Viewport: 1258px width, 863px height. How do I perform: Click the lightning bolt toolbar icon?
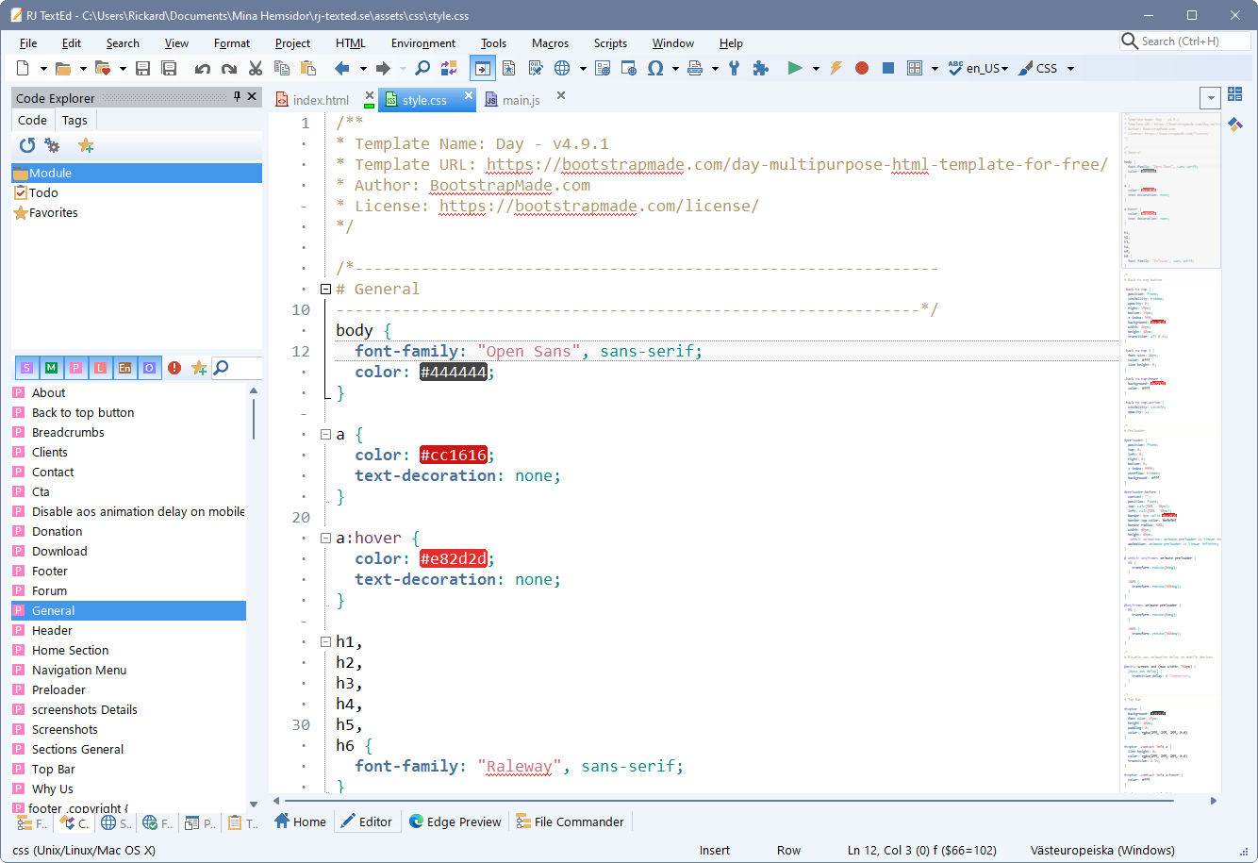836,68
